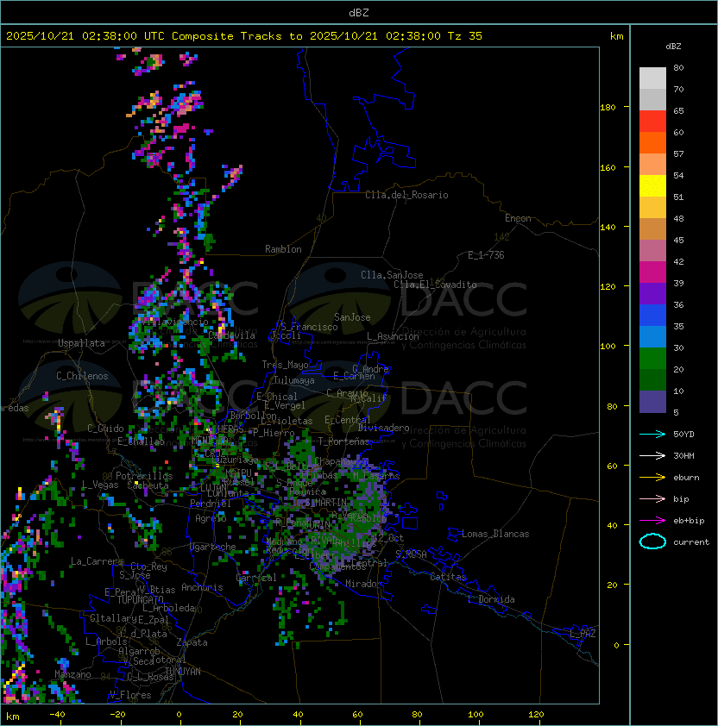The width and height of the screenshot is (718, 726).
Task: Click the 'C_Guido' map label
Action: pyautogui.click(x=105, y=429)
